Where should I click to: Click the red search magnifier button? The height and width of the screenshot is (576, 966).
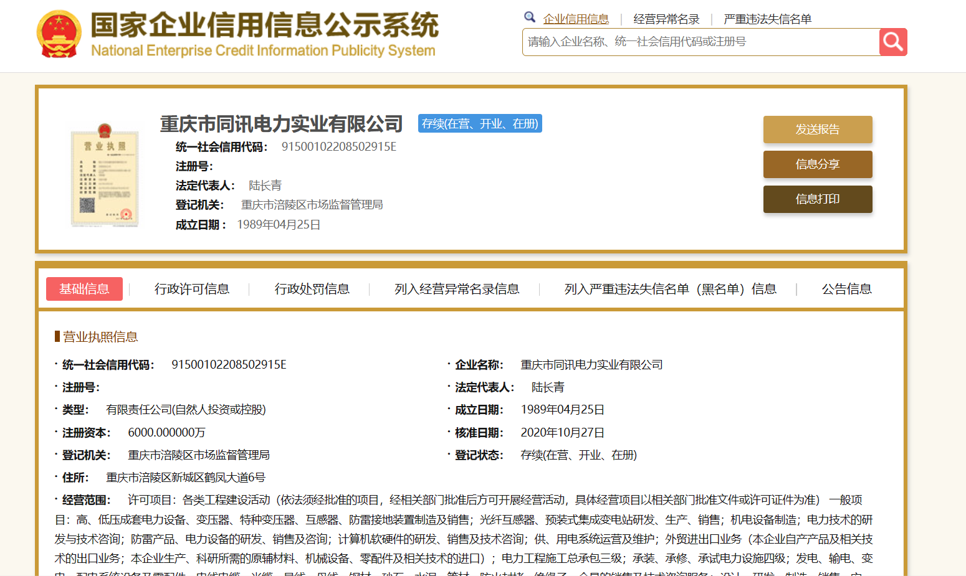pos(893,42)
